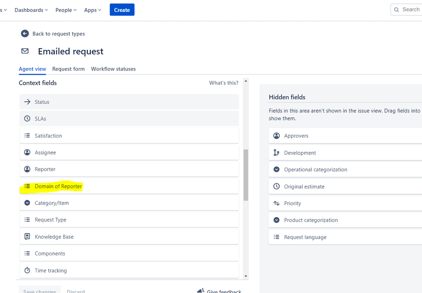
Task: Click the list icon next to Components
Action: tap(27, 253)
